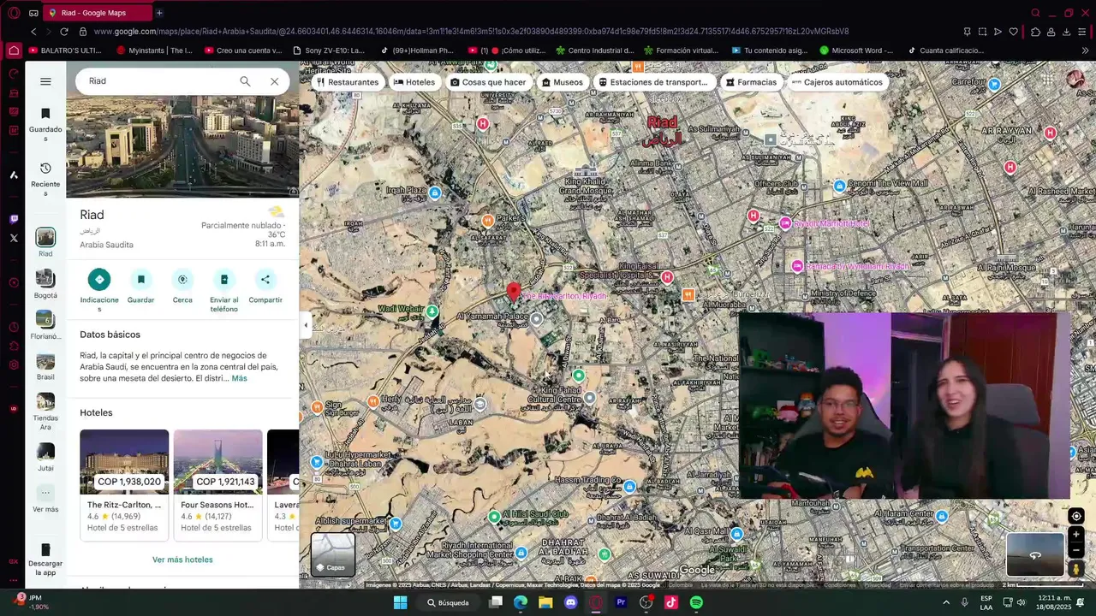Open a new browser tab
This screenshot has width=1096, height=616.
pos(159,13)
